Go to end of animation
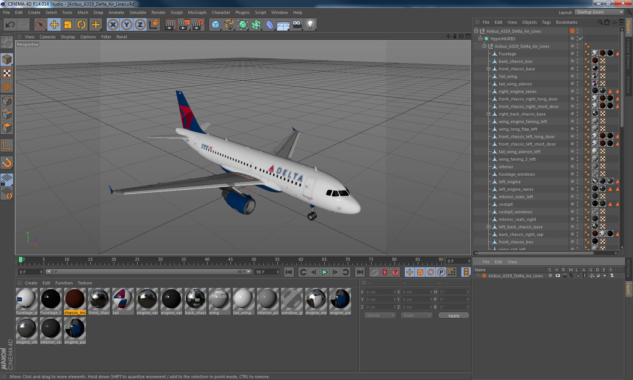The height and width of the screenshot is (380, 633). [x=360, y=272]
